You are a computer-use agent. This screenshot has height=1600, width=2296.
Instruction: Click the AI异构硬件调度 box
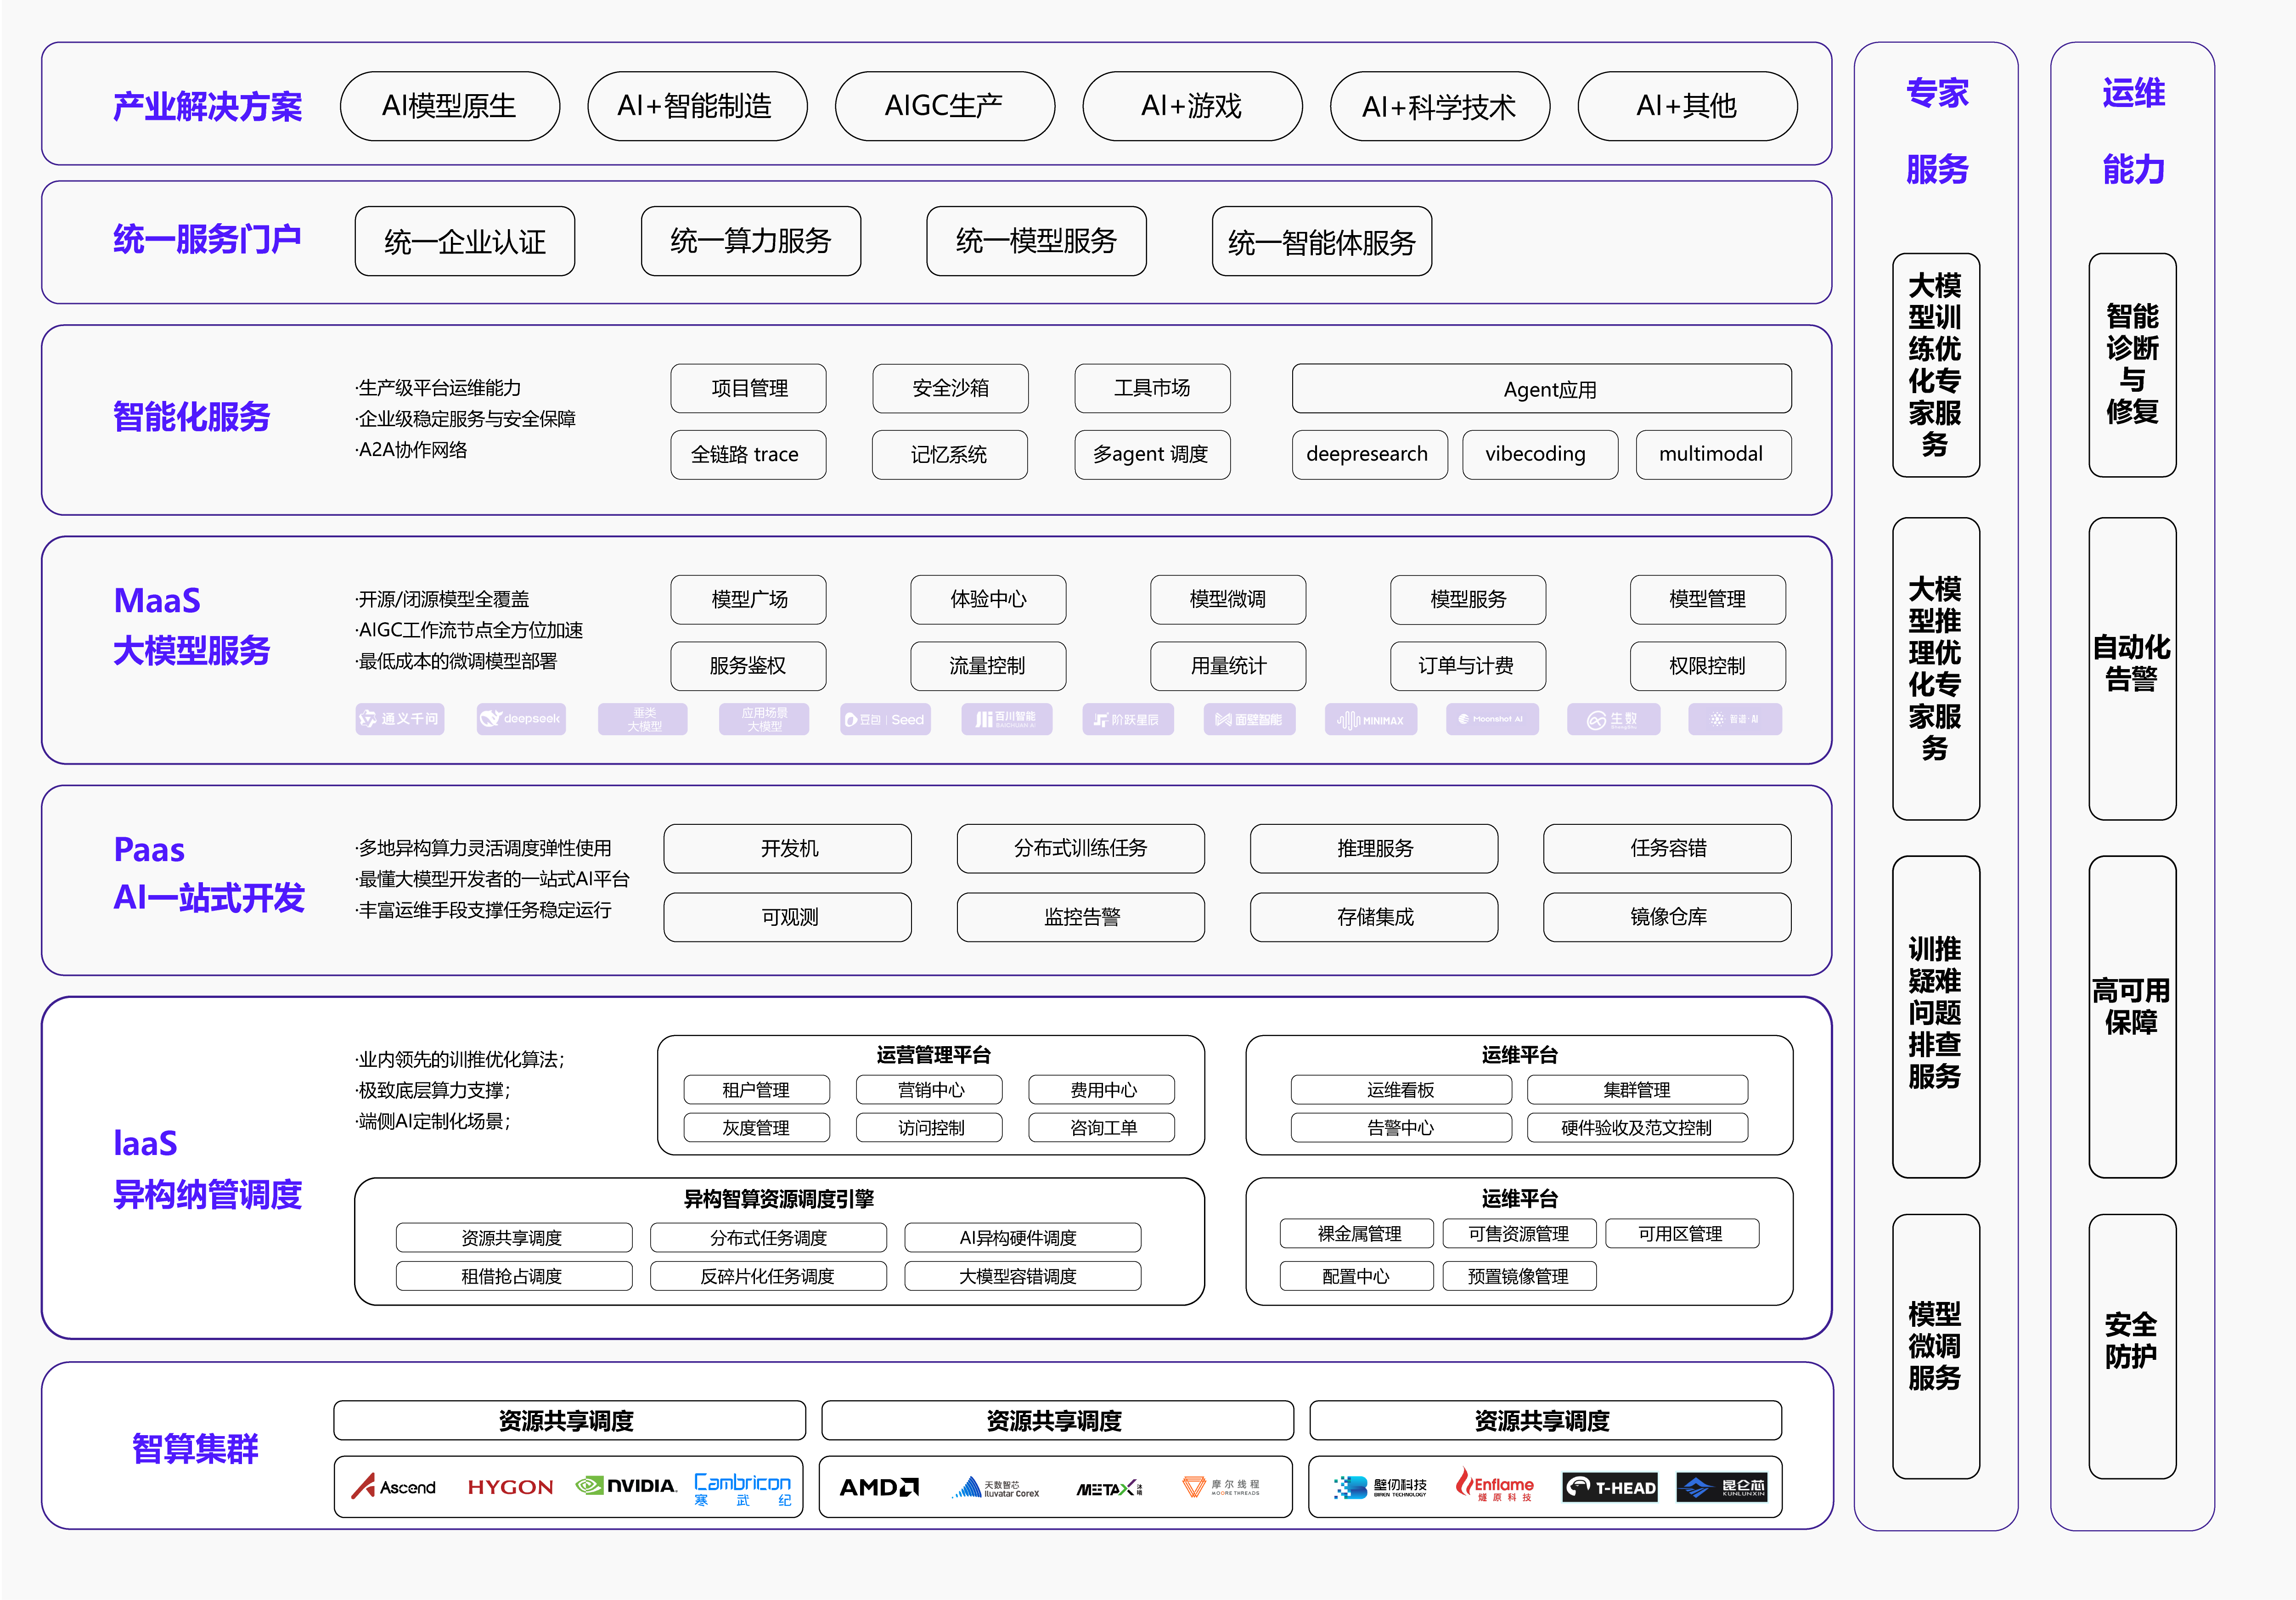(1023, 1238)
